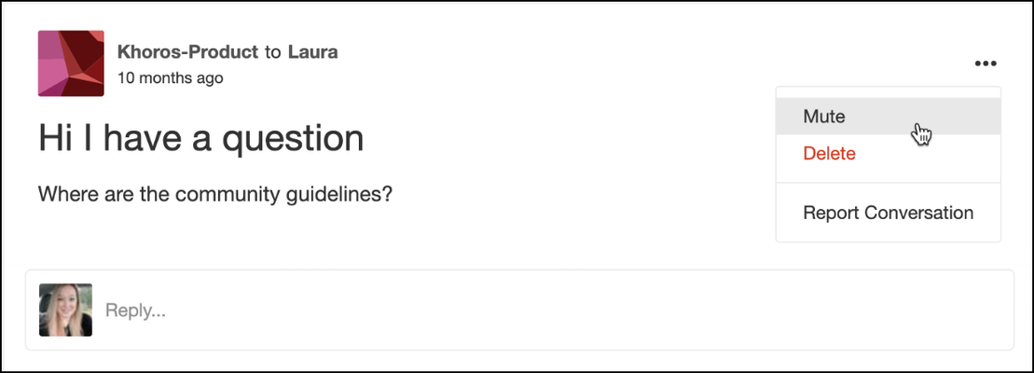Open the recipient Laura's profile link
The height and width of the screenshot is (373, 1034).
pos(313,52)
